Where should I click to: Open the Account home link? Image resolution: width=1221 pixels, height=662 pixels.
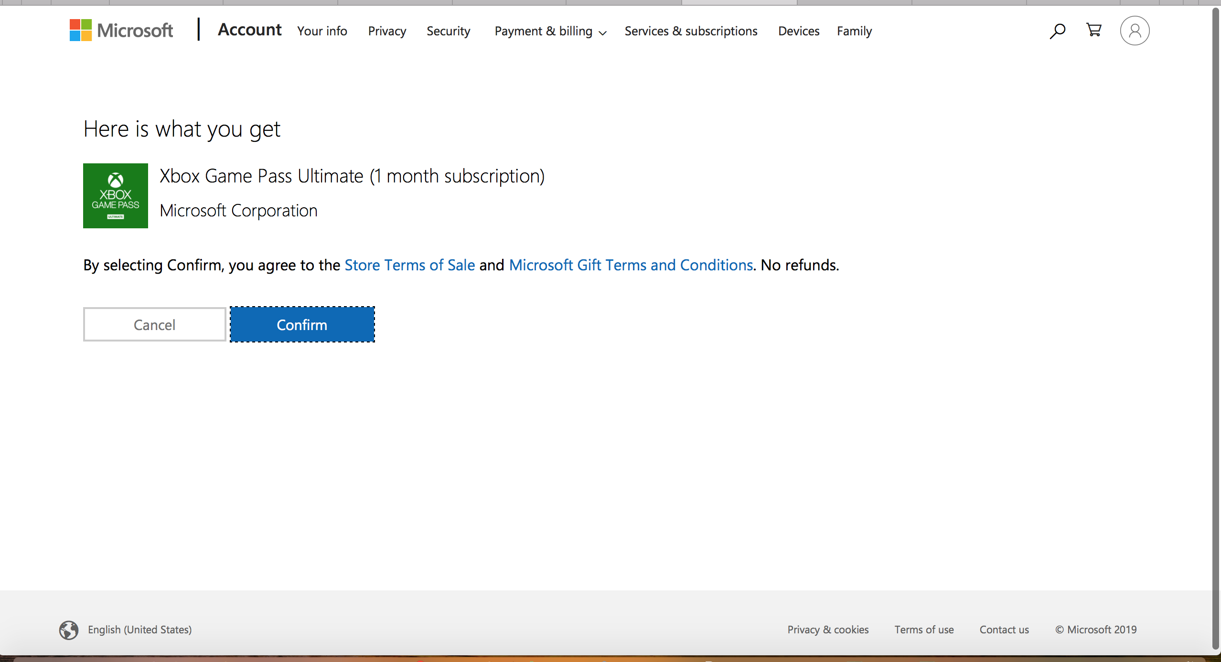coord(250,30)
